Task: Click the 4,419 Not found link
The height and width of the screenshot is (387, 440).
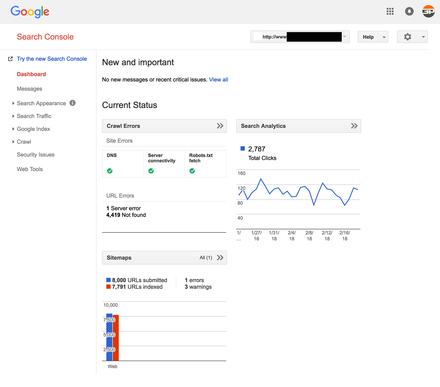Action: point(126,215)
